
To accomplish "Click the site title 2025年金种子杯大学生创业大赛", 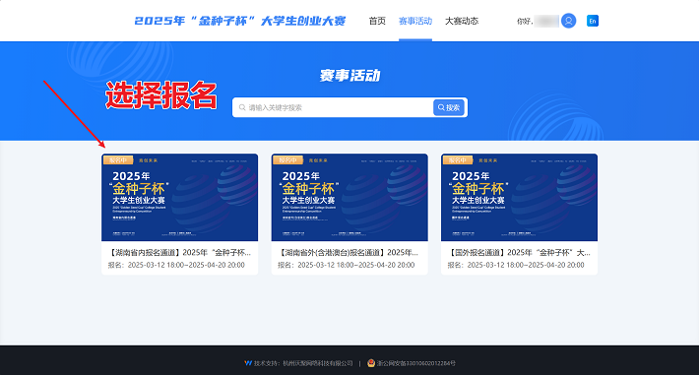I will pos(240,21).
